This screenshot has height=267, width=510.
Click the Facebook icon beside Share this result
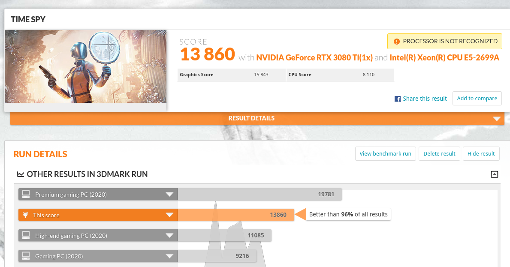[x=398, y=99]
